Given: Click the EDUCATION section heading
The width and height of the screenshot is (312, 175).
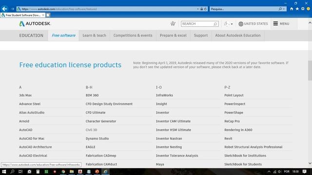Looking at the screenshot, I should (x=31, y=35).
